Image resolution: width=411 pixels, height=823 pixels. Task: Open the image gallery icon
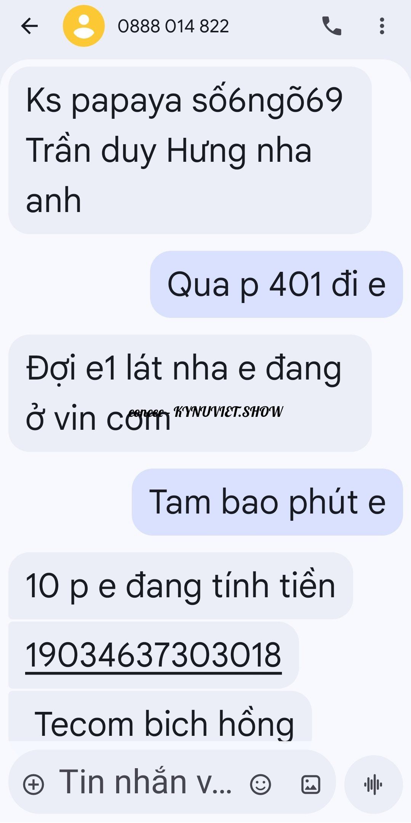[x=311, y=785]
